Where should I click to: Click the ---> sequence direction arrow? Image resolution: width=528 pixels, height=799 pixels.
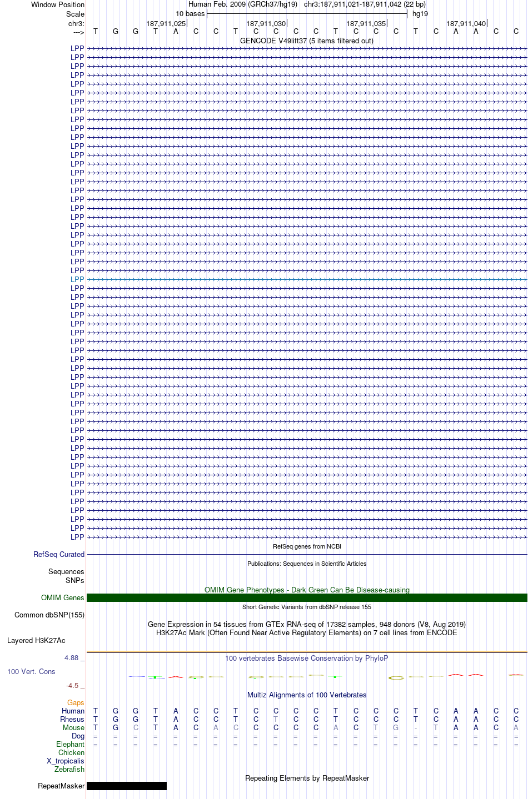tap(78, 32)
